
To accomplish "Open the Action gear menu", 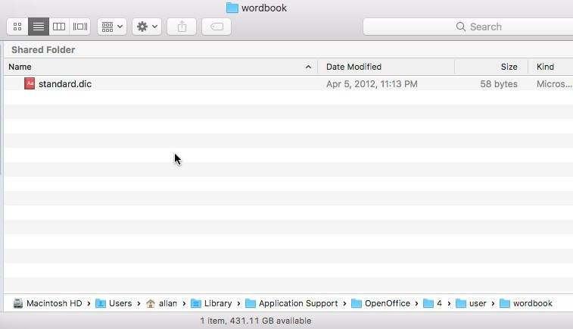I will [x=147, y=27].
